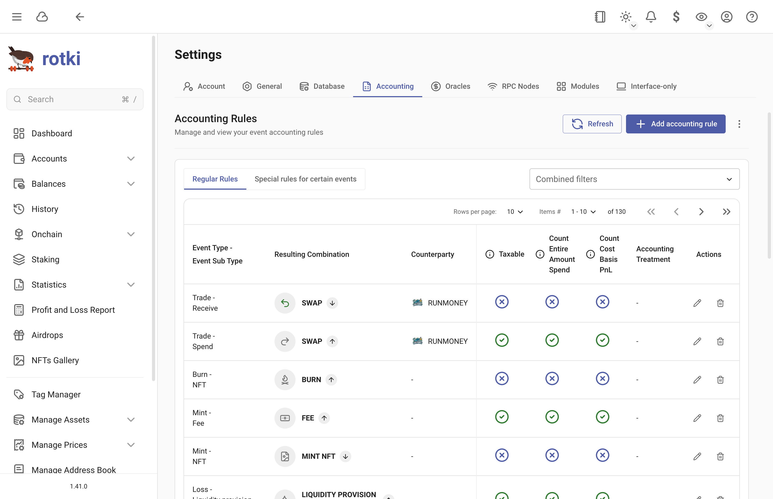Delete the Trade - Receive rule
This screenshot has width=773, height=499.
(720, 303)
